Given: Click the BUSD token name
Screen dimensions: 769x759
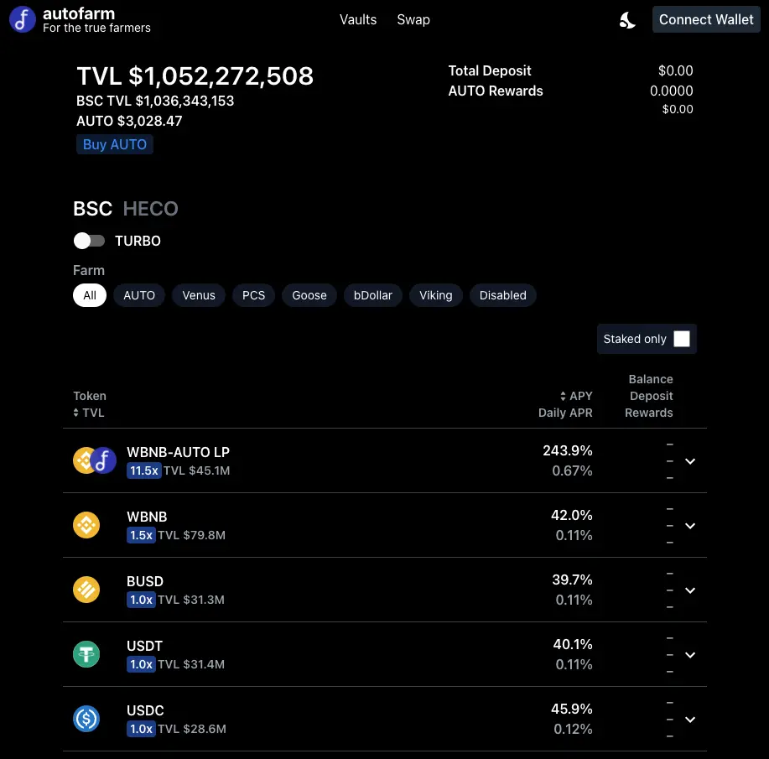Looking at the screenshot, I should pyautogui.click(x=145, y=581).
